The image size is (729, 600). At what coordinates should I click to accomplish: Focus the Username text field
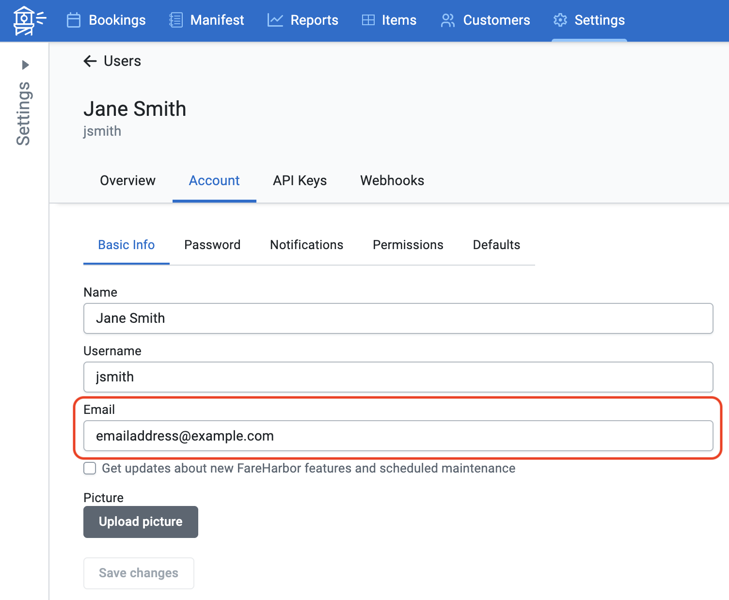(397, 377)
